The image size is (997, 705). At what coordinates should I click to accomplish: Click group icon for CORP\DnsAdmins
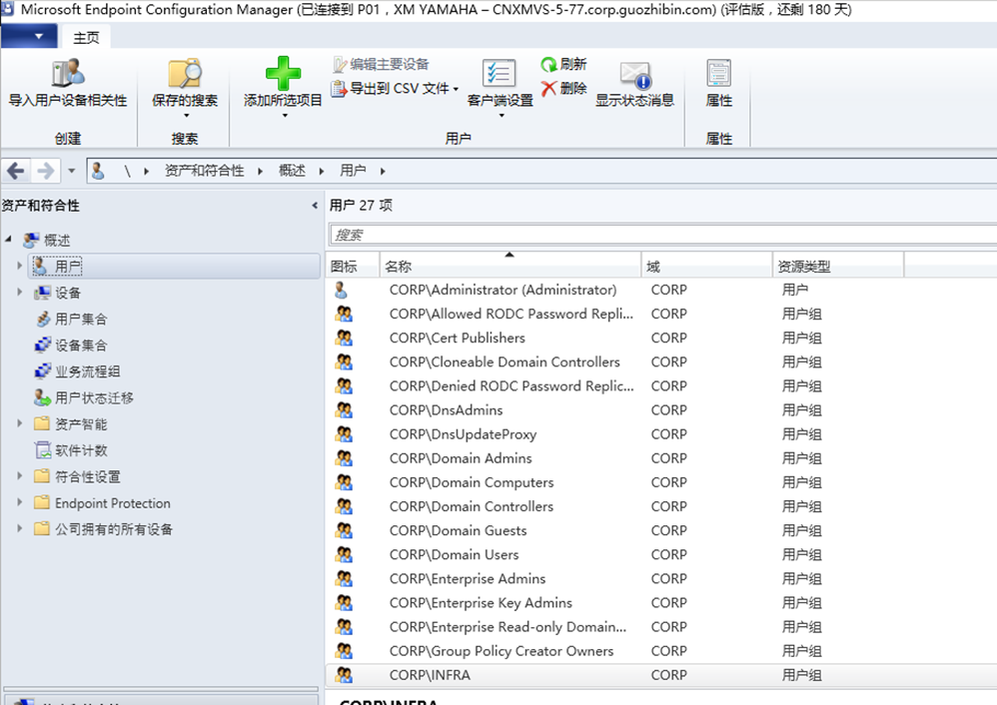[x=344, y=410]
